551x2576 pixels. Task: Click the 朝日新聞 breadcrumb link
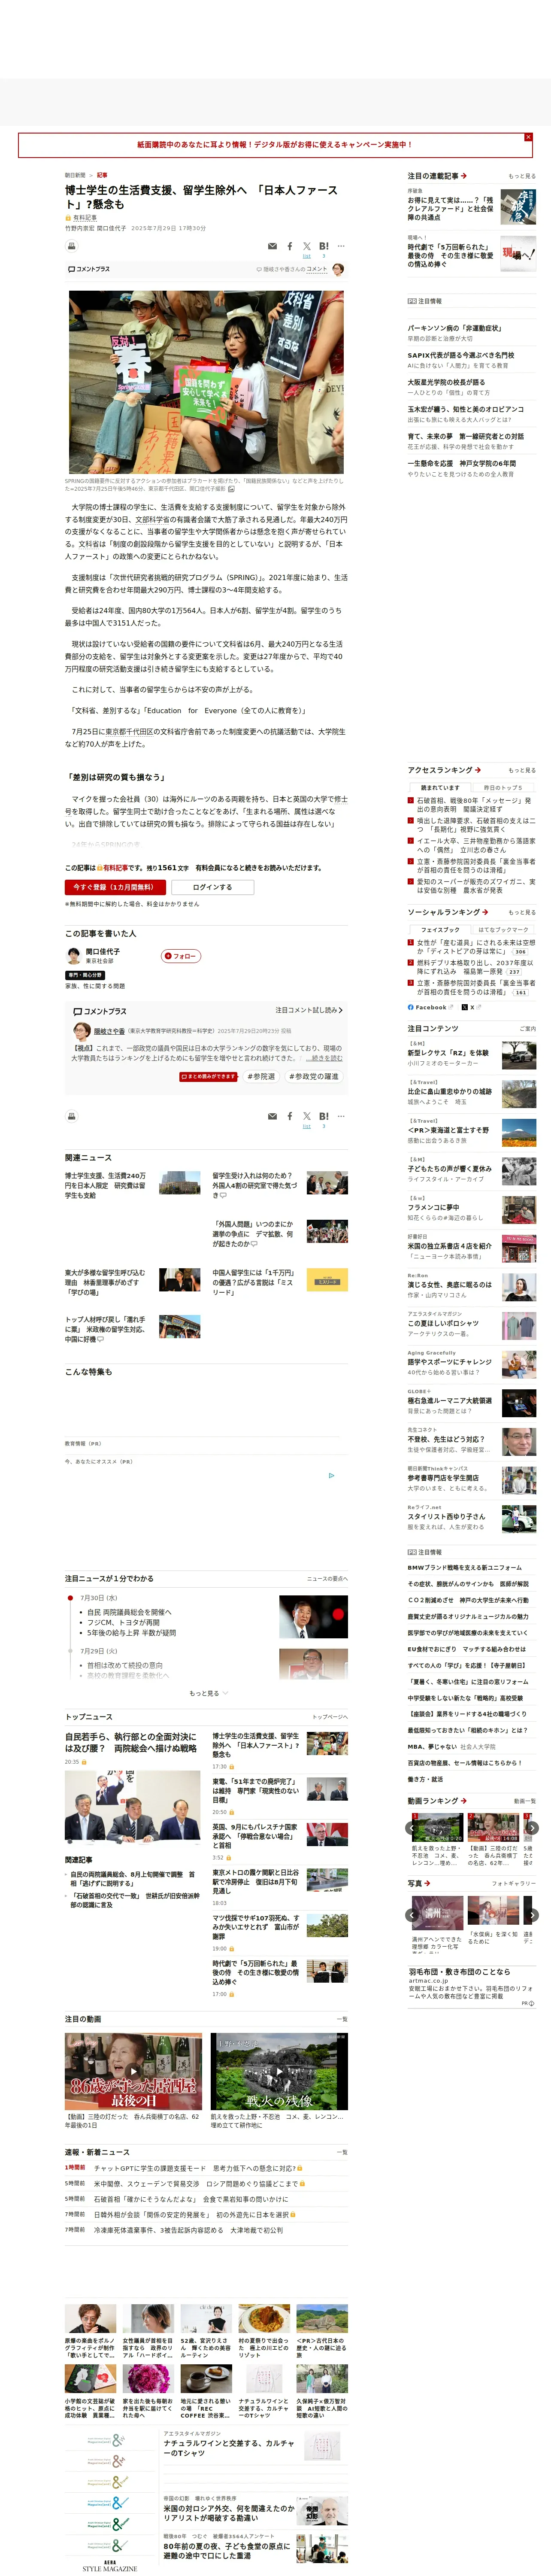[75, 175]
